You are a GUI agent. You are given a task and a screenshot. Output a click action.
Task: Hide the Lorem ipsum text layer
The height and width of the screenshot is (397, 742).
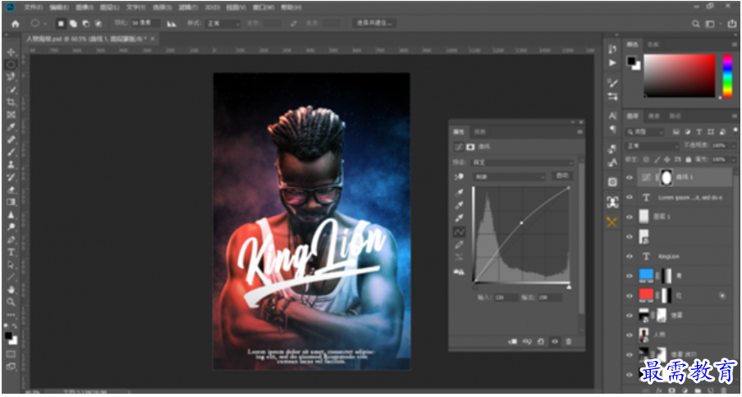click(x=630, y=198)
